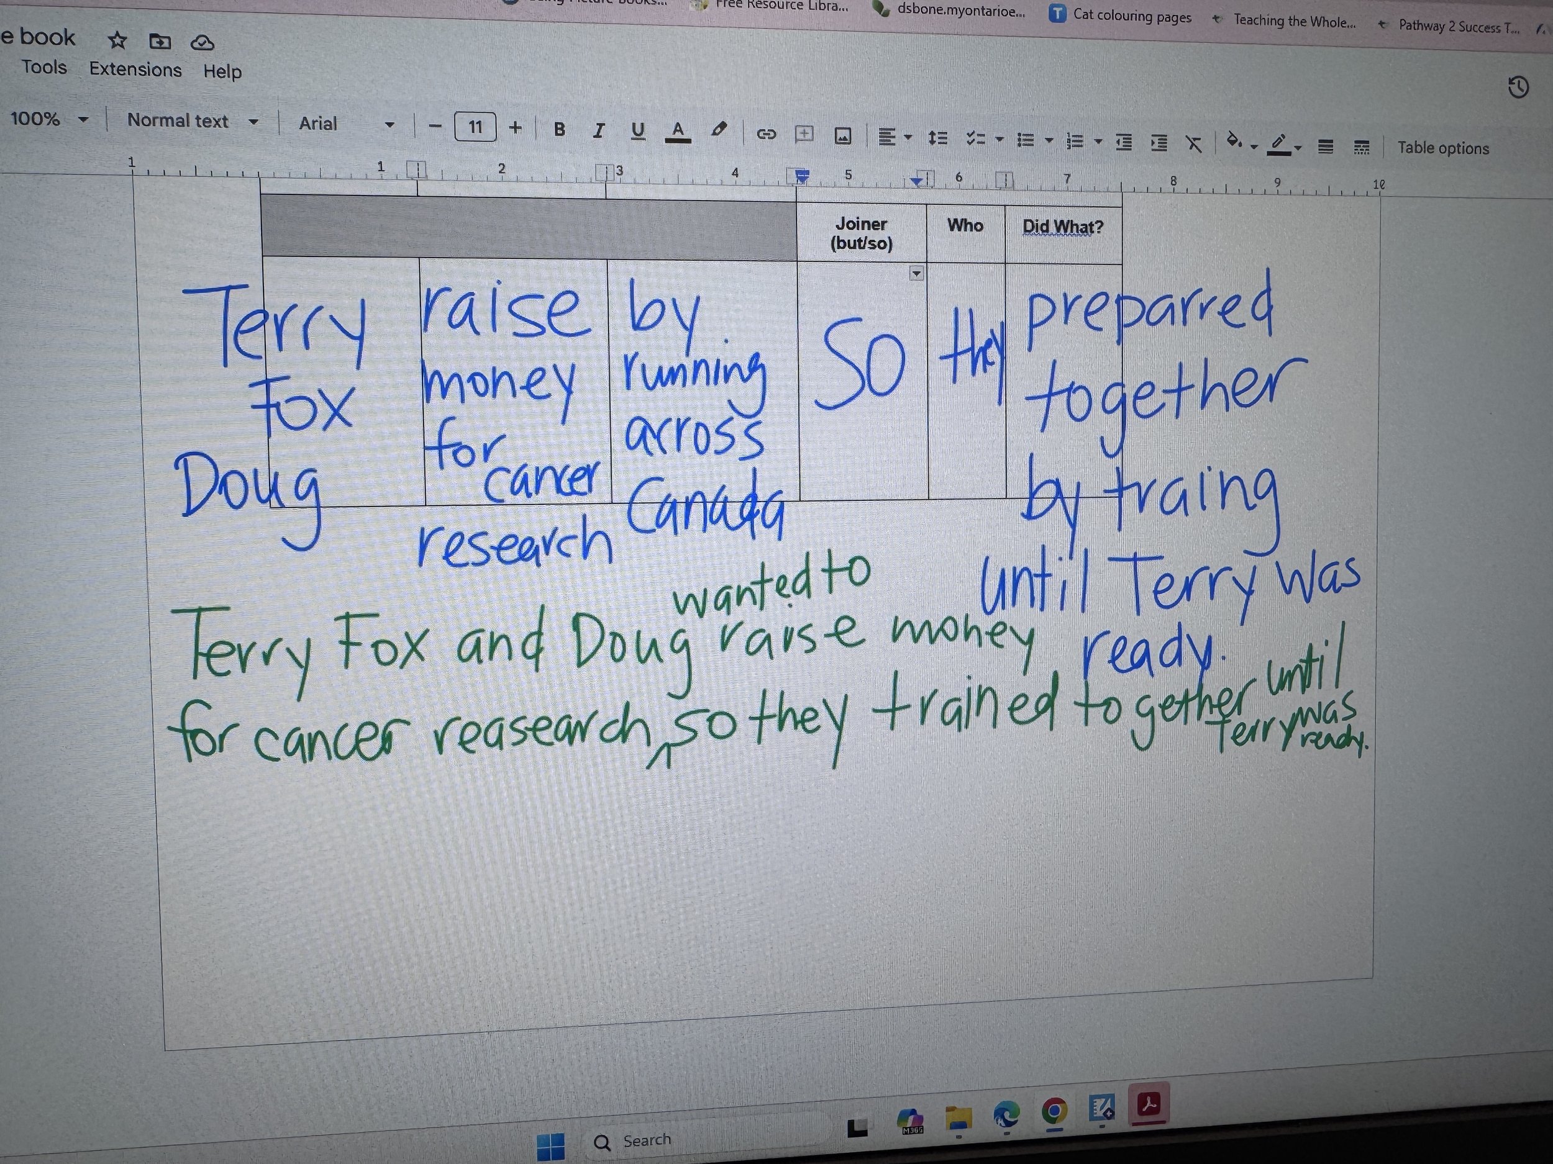This screenshot has width=1553, height=1164.
Task: Increase font size with plus button
Action: coord(516,129)
